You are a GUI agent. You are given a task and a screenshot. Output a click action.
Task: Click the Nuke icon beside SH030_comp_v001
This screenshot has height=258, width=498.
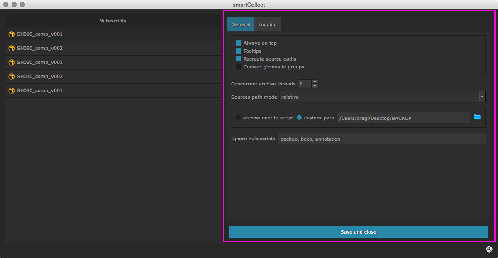12,91
